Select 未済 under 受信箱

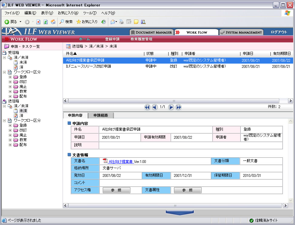pos(23,62)
